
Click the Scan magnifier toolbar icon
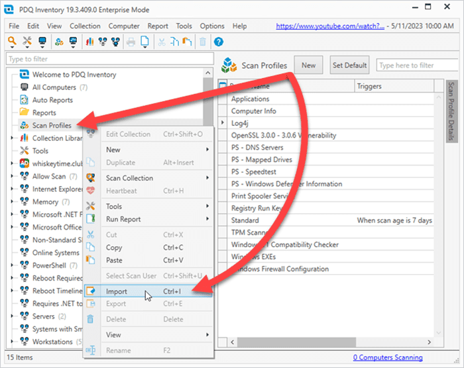12,41
